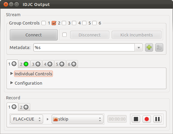Uncheck group control checkbox 2
The height and width of the screenshot is (134, 173).
(x=54, y=23)
